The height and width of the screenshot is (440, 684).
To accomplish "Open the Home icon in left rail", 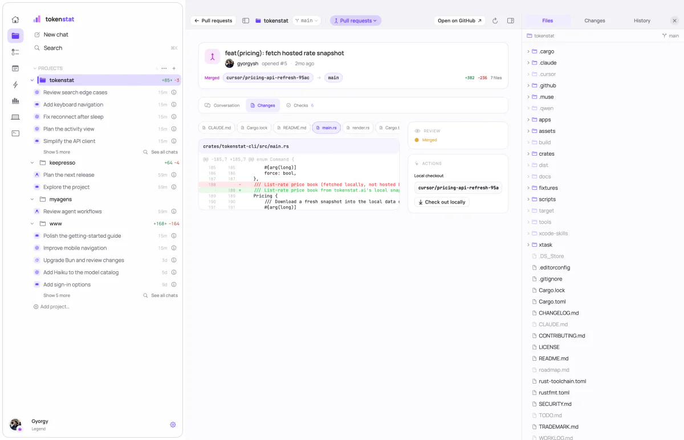I will pos(15,19).
